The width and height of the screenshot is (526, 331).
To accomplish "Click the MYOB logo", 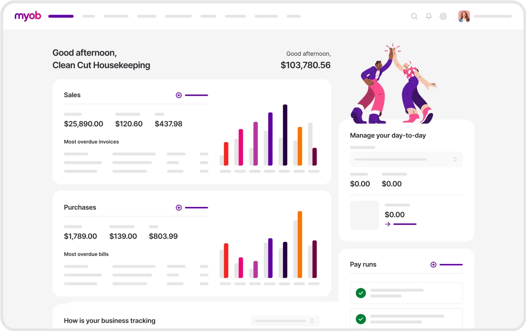I will tap(28, 16).
